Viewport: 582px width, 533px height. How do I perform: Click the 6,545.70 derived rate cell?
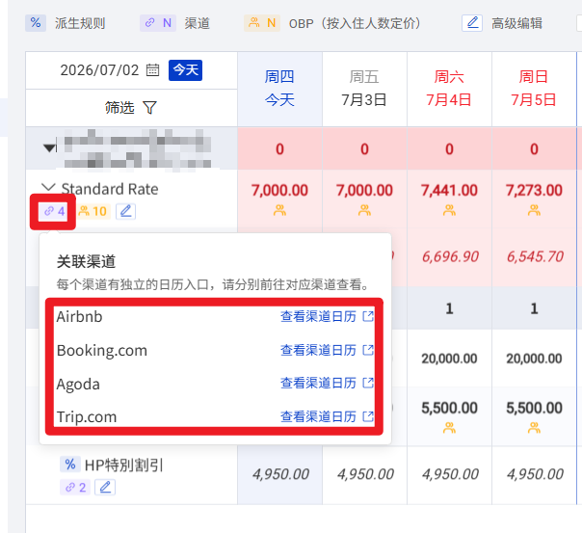pyautogui.click(x=535, y=256)
